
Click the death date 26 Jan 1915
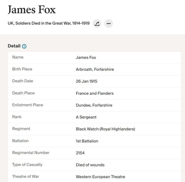[x=87, y=81]
